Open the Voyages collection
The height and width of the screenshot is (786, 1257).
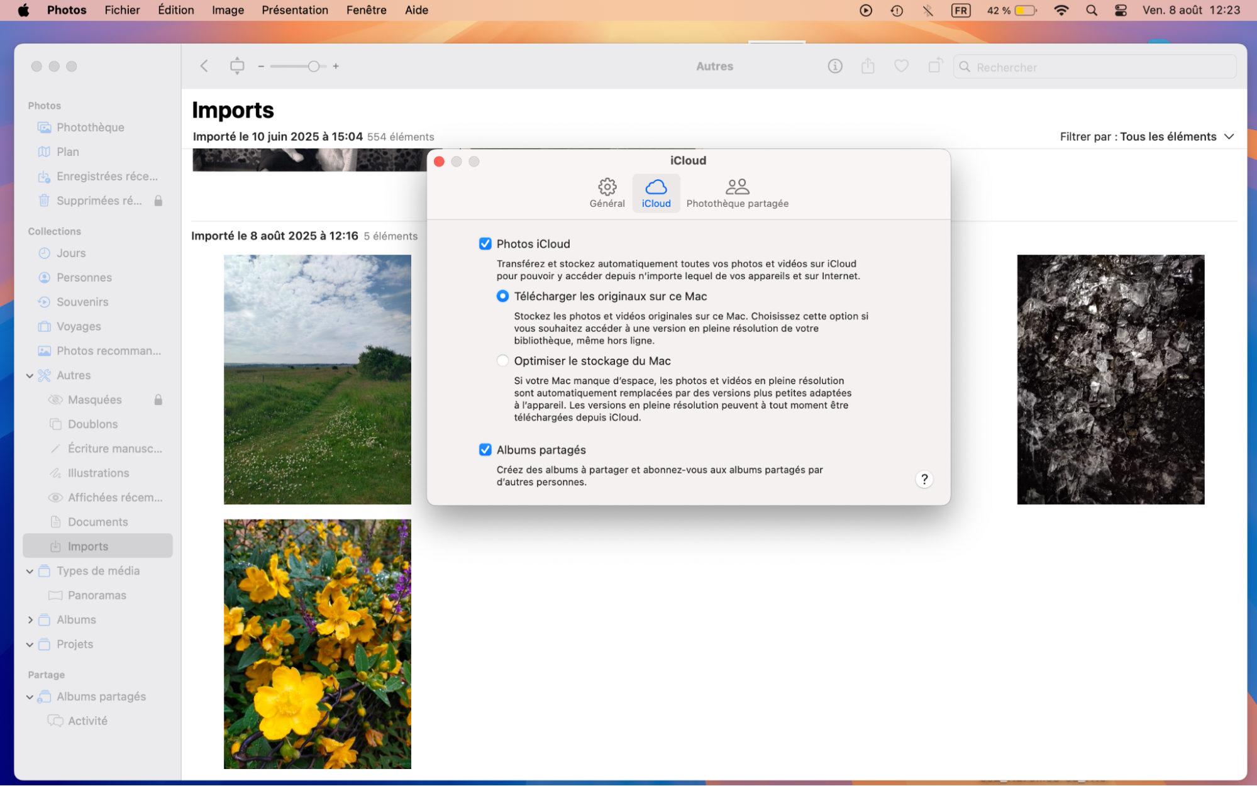[77, 326]
